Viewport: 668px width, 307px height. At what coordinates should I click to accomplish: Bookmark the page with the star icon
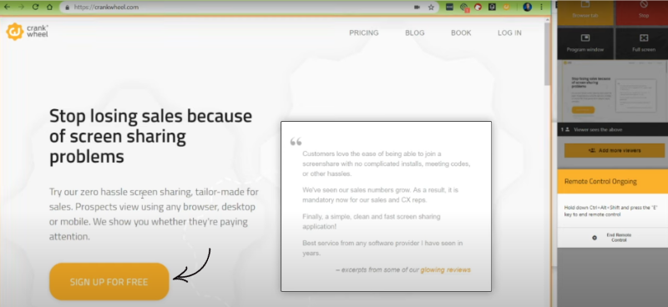(x=431, y=8)
